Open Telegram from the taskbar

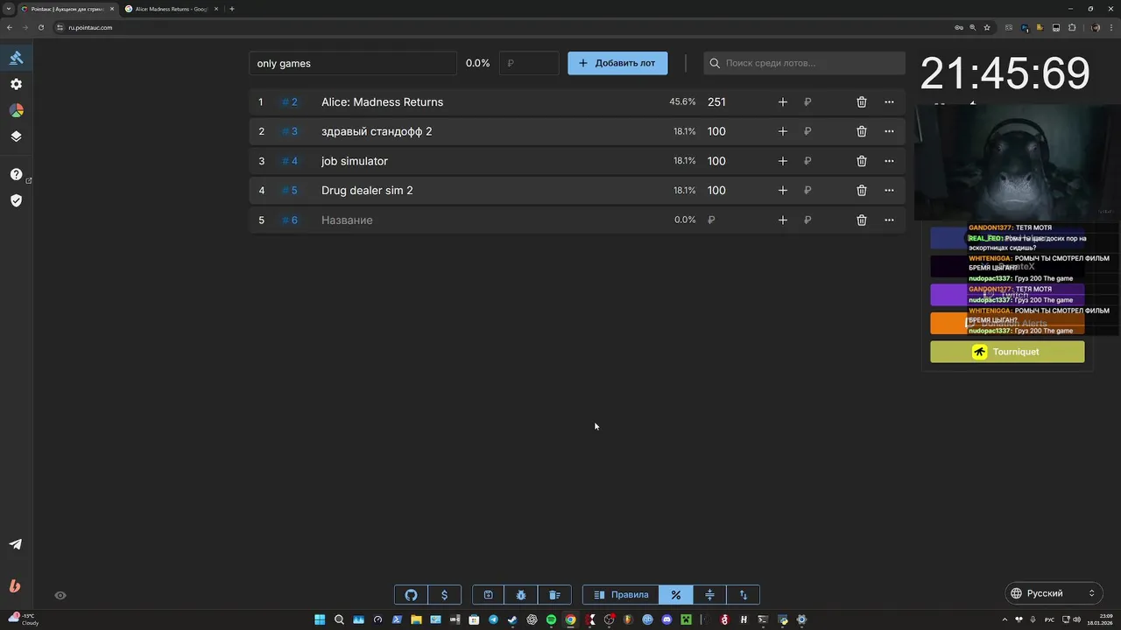click(493, 619)
